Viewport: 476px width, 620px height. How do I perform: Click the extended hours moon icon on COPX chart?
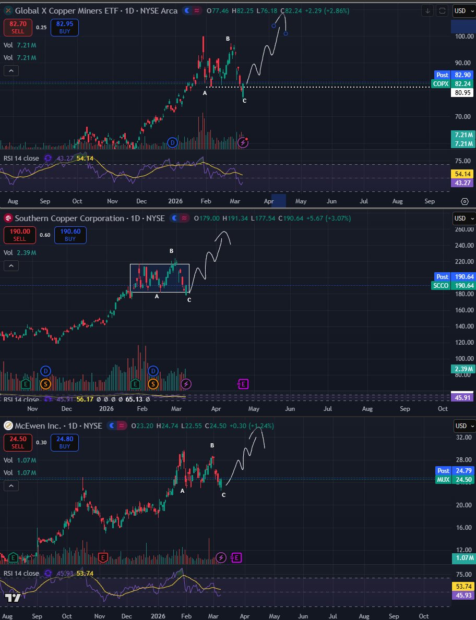(188, 10)
